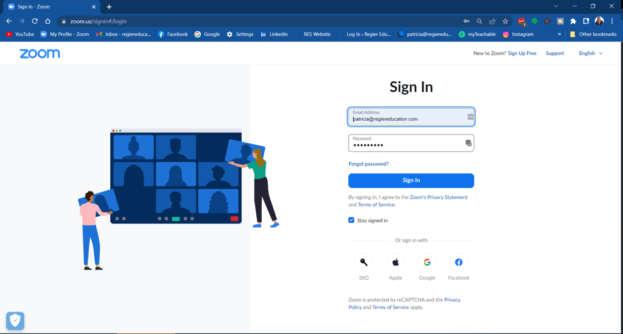Choose SSO key icon sign-in

coord(364,263)
